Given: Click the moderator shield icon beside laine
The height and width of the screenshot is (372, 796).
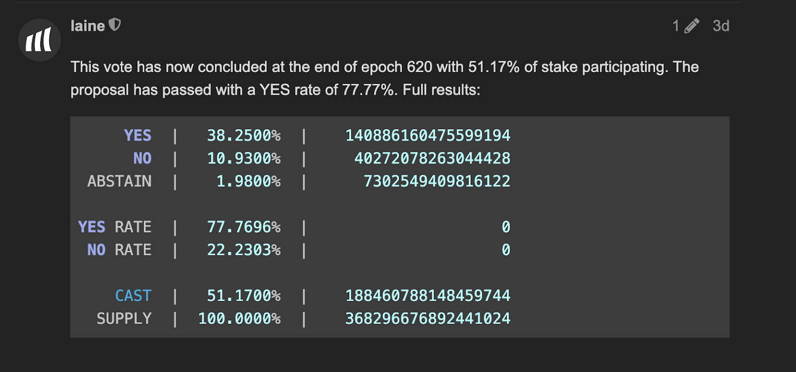Looking at the screenshot, I should pos(115,24).
